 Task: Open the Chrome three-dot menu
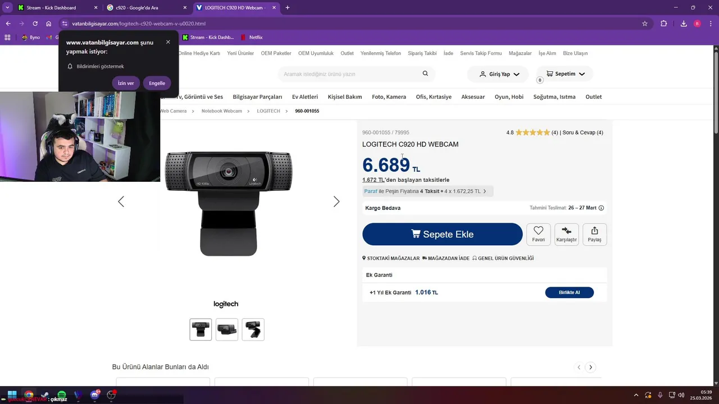[711, 24]
